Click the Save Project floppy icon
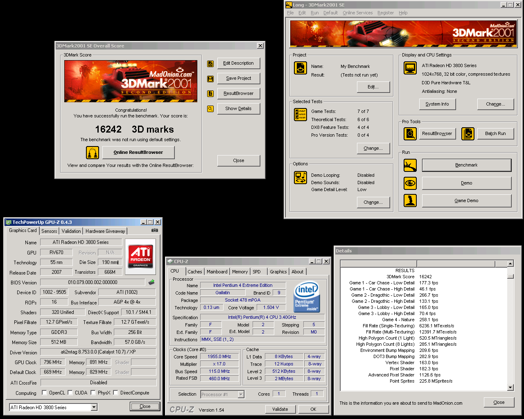The height and width of the screenshot is (419, 524). (x=210, y=79)
